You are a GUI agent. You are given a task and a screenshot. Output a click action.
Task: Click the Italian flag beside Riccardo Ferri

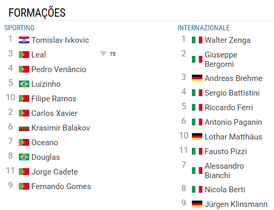197,108
